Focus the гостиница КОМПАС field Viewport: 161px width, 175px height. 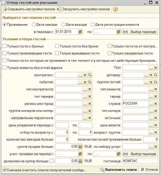click(140, 161)
